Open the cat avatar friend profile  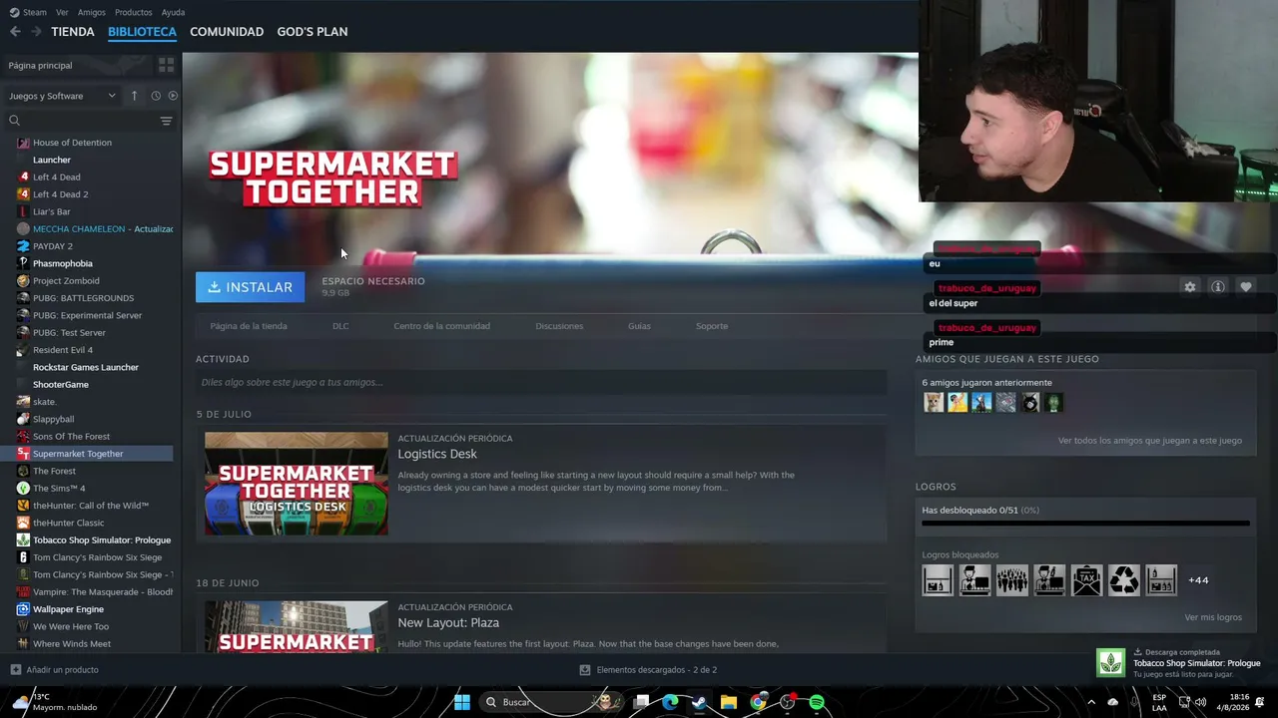click(x=934, y=402)
